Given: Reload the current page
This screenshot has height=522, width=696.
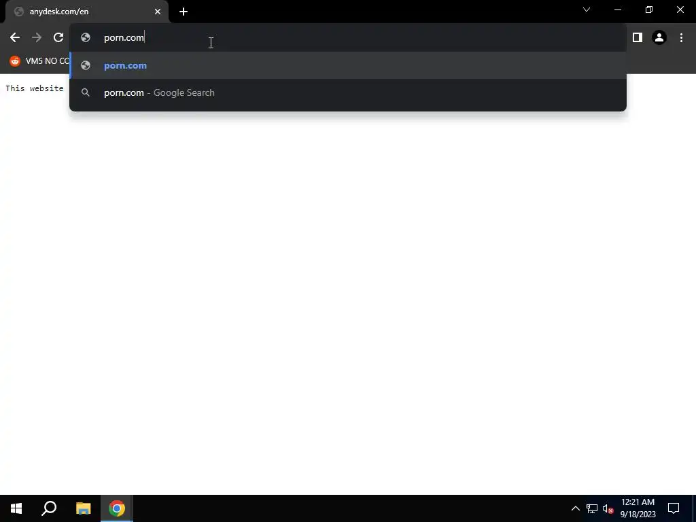Looking at the screenshot, I should coord(58,38).
